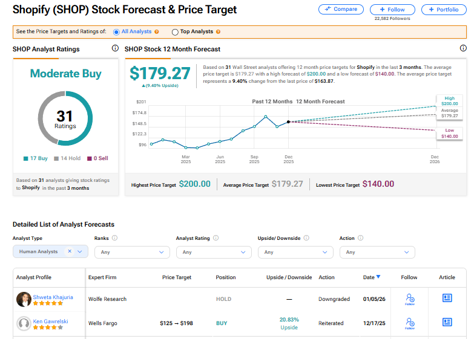Screen dimensions: 474x339
Task: Click the Compare button
Action: tap(341, 10)
